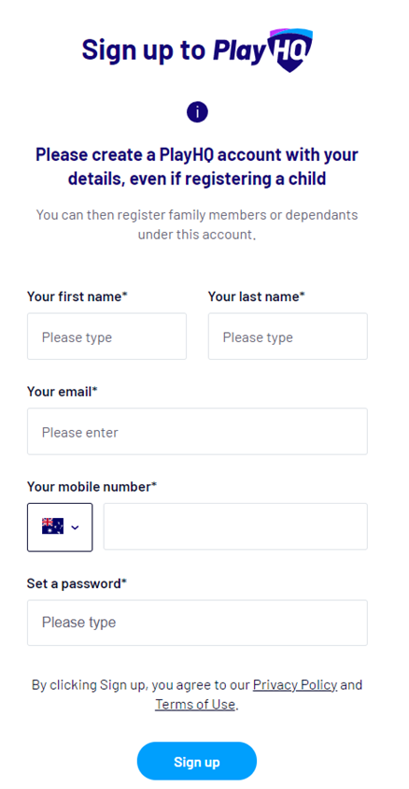Click the "Your last name*" label

point(257,296)
